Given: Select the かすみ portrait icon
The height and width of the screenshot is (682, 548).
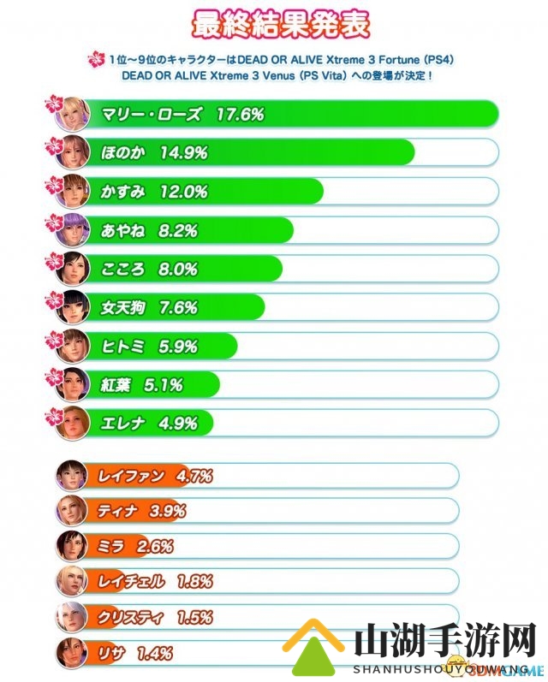Looking at the screenshot, I should [x=72, y=192].
